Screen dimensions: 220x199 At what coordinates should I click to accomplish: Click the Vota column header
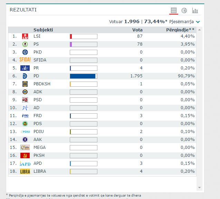click(137, 30)
